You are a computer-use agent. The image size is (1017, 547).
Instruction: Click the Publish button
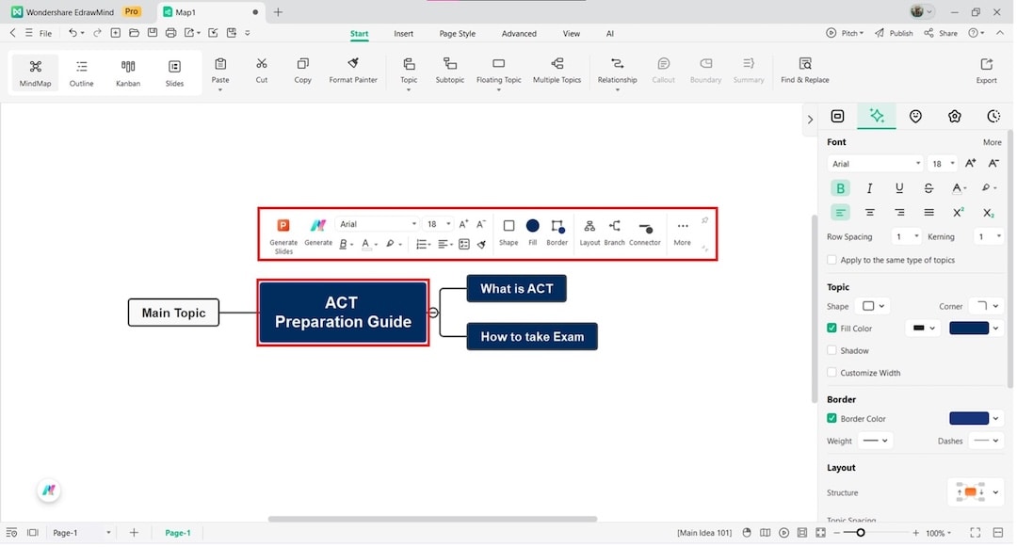tap(894, 33)
